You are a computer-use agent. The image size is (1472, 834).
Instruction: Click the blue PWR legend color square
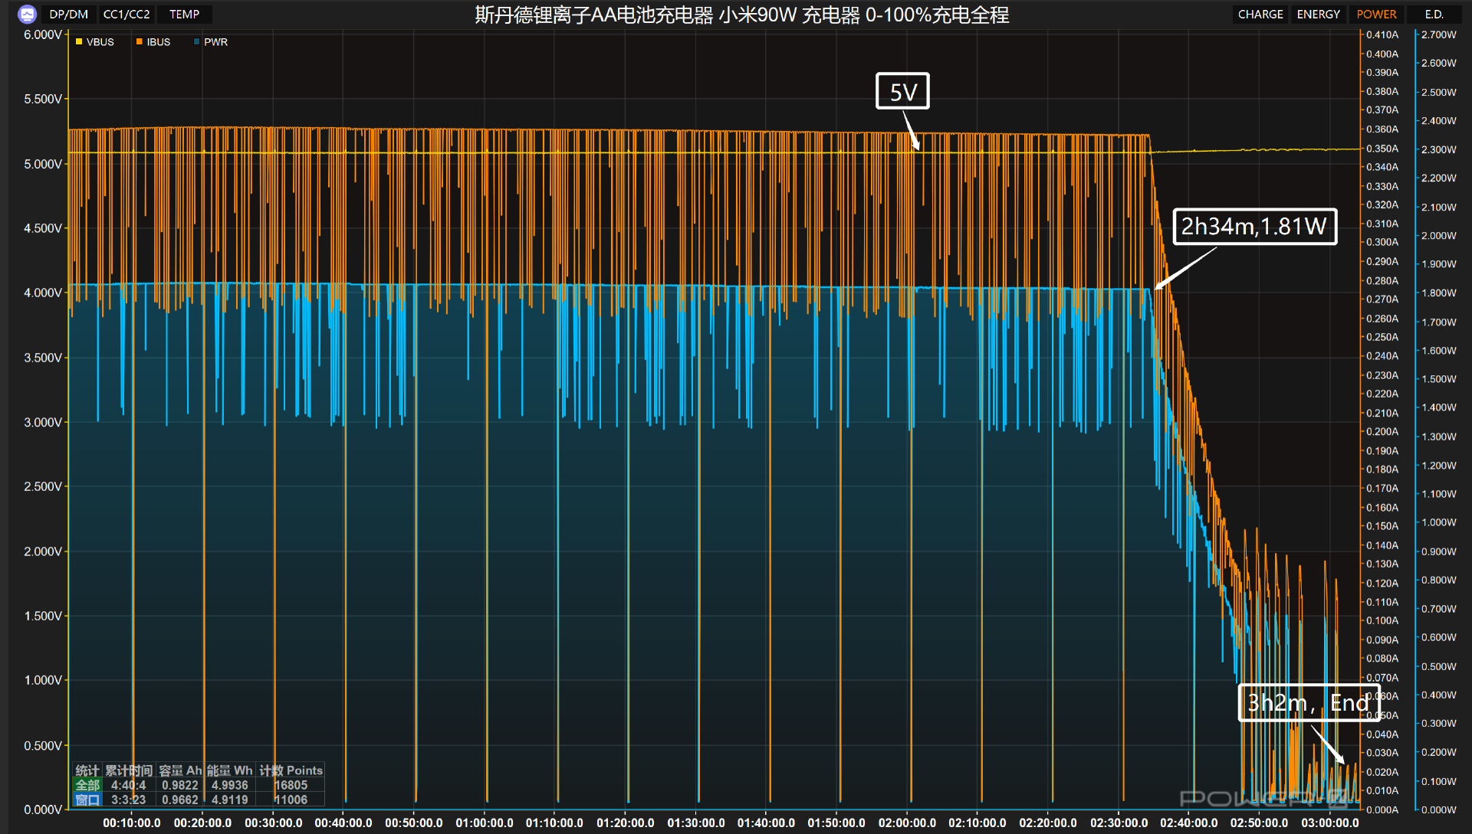click(x=197, y=41)
